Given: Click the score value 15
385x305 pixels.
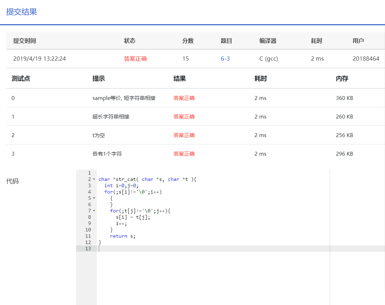Looking at the screenshot, I should (x=185, y=59).
